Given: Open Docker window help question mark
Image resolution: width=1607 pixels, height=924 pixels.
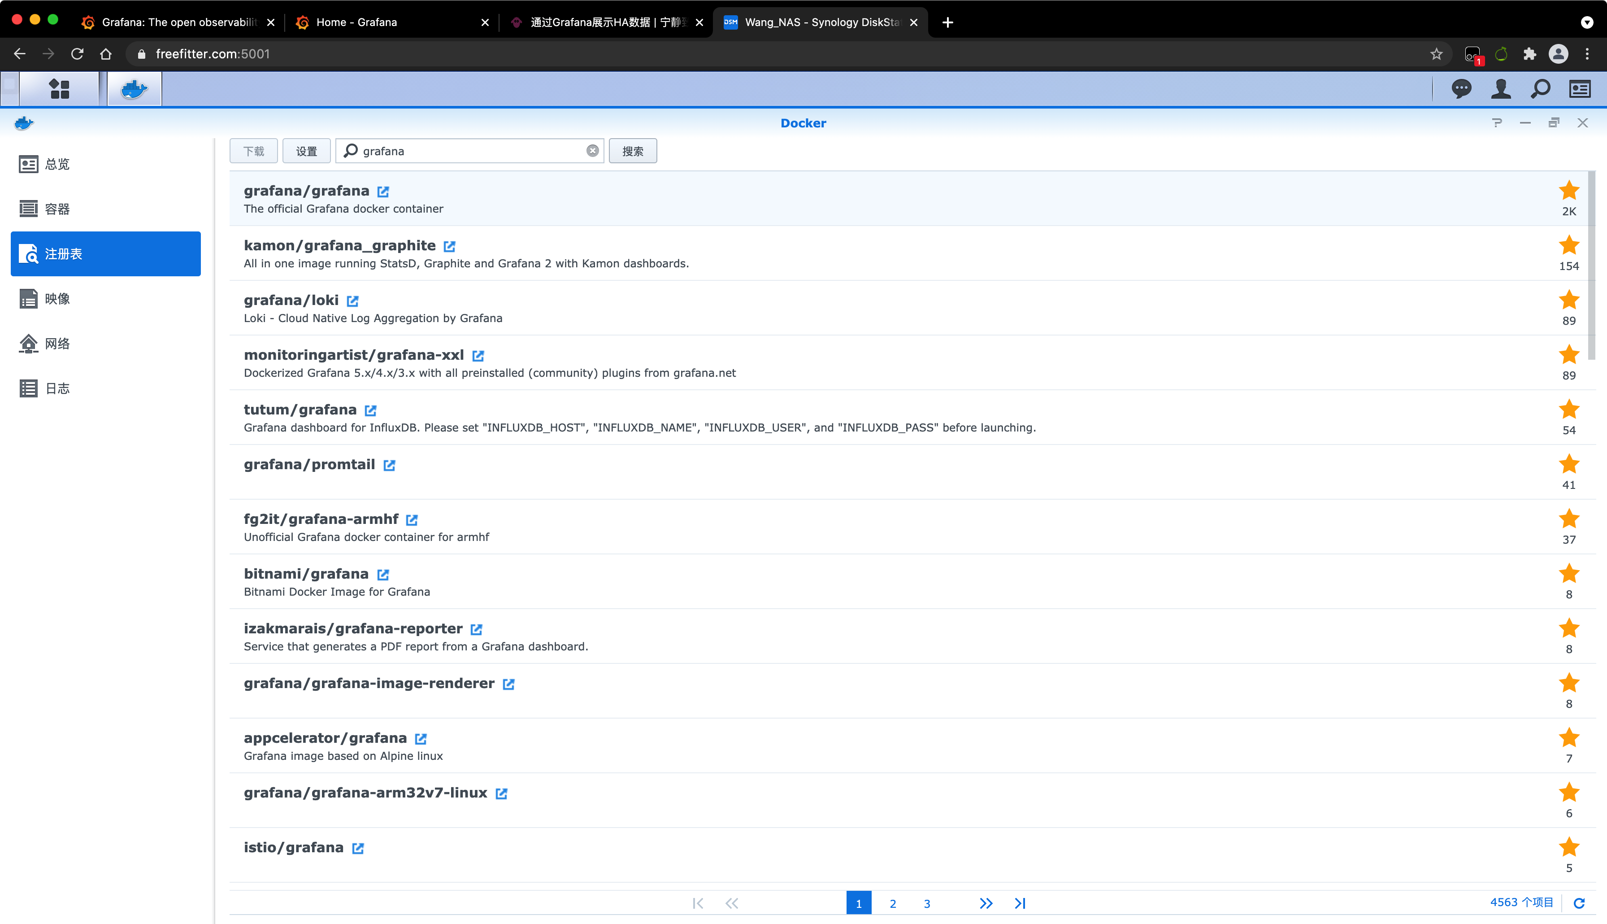Looking at the screenshot, I should [x=1497, y=123].
